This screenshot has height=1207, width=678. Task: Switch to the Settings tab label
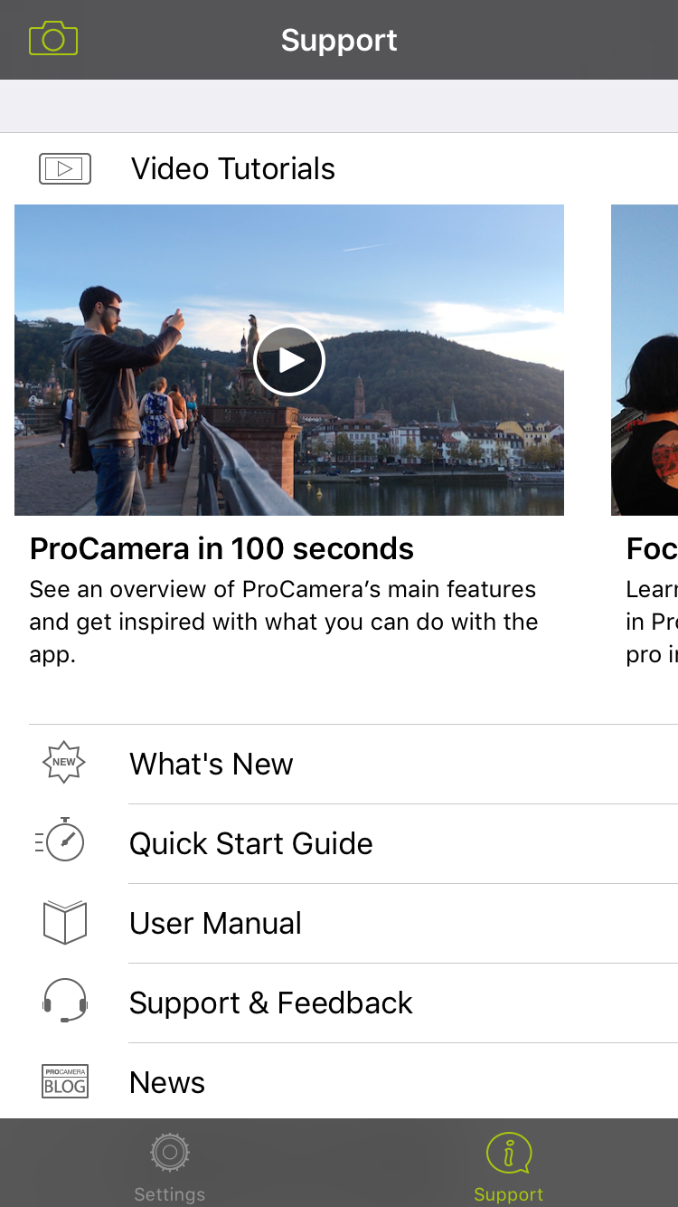169,1194
